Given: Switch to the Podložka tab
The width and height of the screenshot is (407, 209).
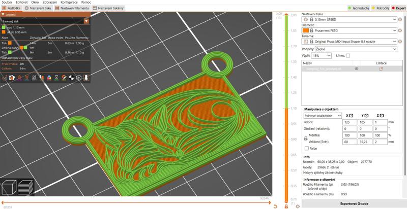Looking at the screenshot, I should click(x=11, y=8).
